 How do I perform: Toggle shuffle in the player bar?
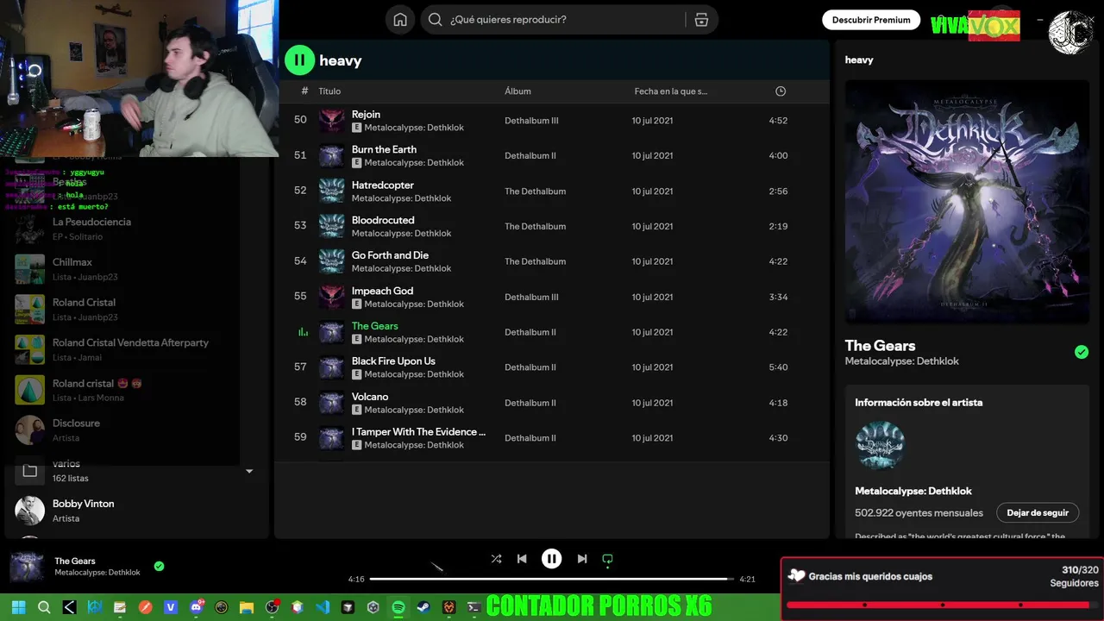[496, 559]
